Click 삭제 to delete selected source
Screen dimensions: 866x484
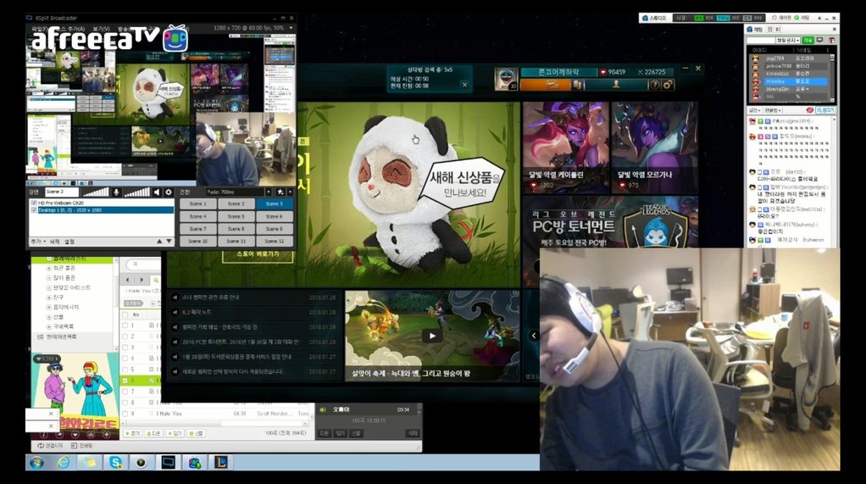point(55,242)
